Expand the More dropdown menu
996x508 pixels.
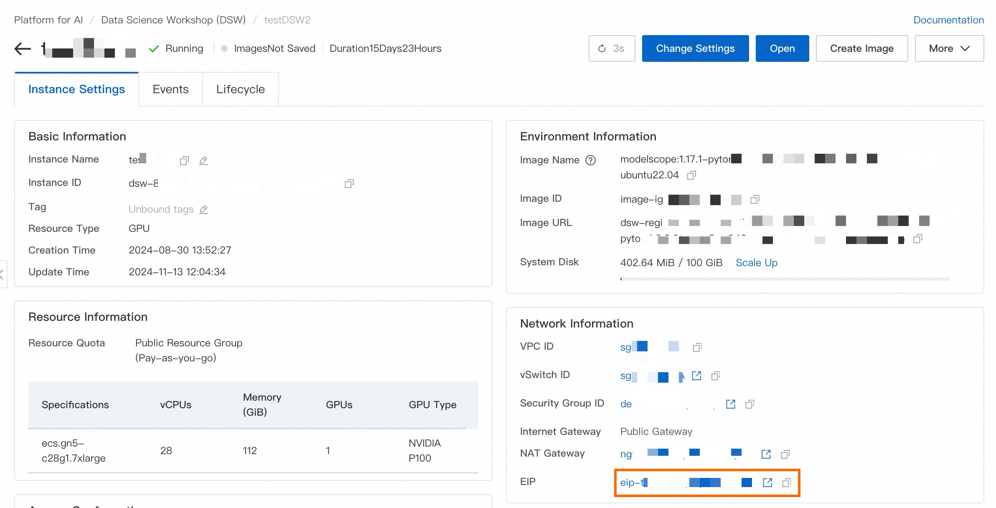(x=949, y=49)
